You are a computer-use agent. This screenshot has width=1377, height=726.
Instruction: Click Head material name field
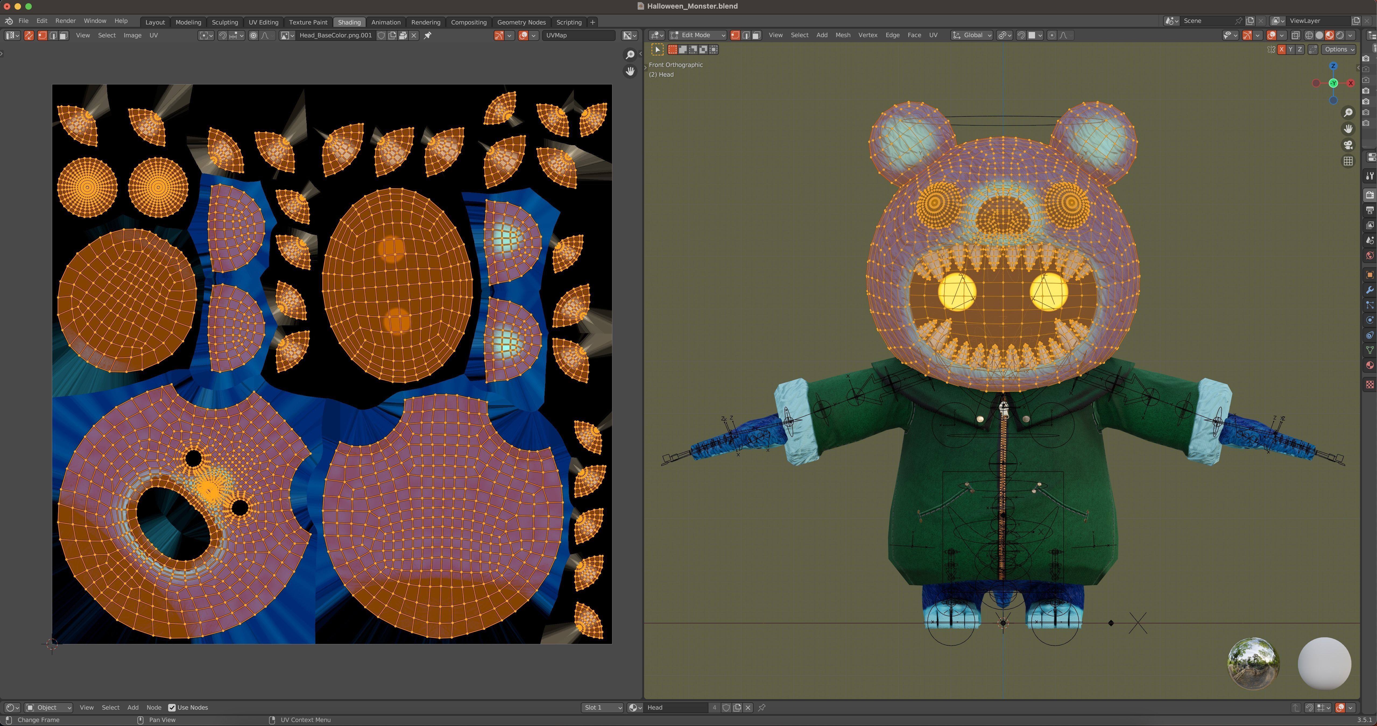click(x=676, y=708)
